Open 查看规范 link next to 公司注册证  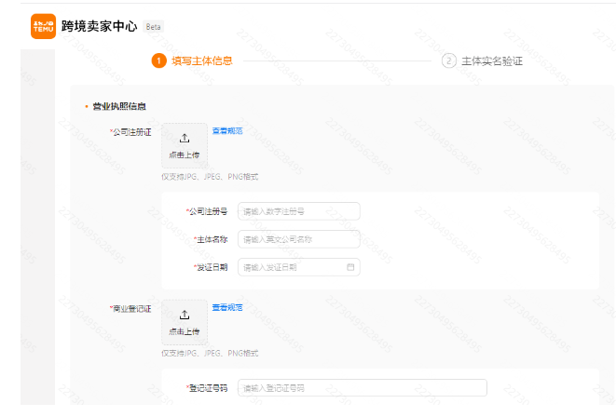click(x=227, y=131)
